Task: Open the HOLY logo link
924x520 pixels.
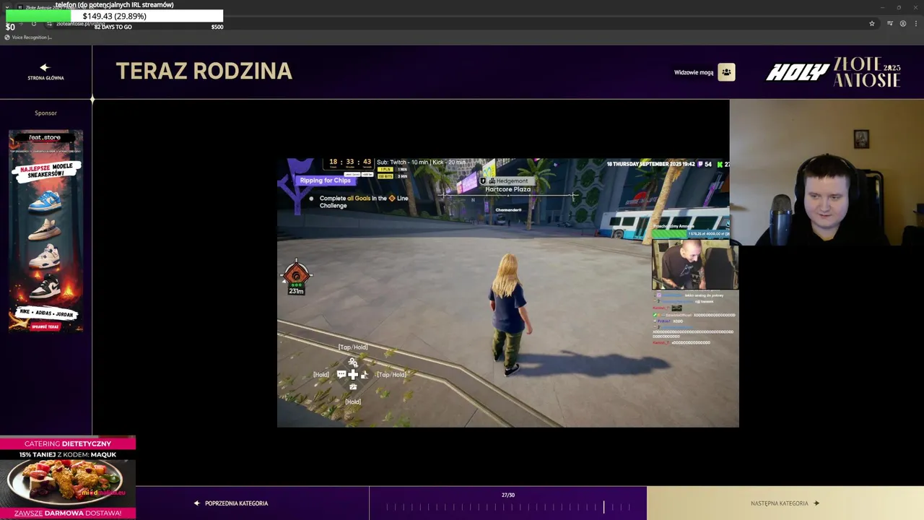Action: (x=797, y=72)
